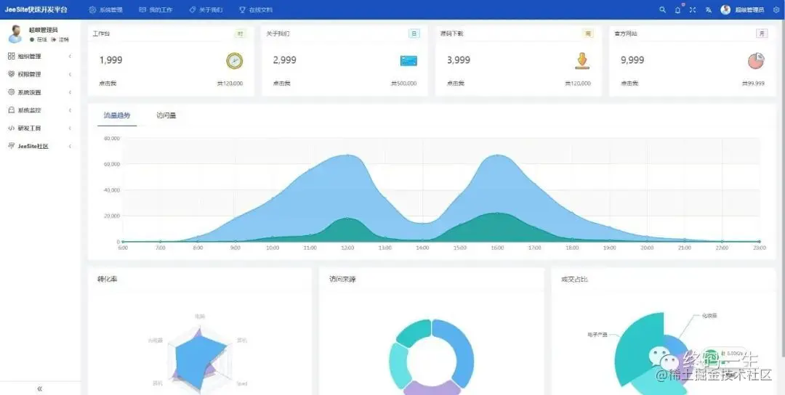Switch to the 流量趋势 tab

[116, 115]
